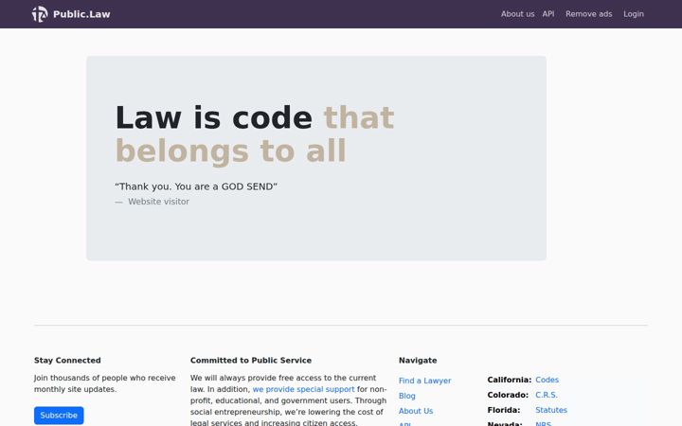Open Florida Statutes link
The image size is (682, 426).
click(x=551, y=410)
